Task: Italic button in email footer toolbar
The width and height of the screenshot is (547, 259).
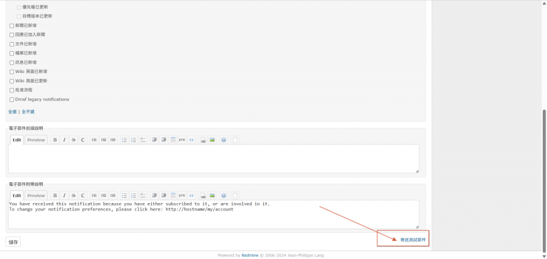Action: pos(64,196)
